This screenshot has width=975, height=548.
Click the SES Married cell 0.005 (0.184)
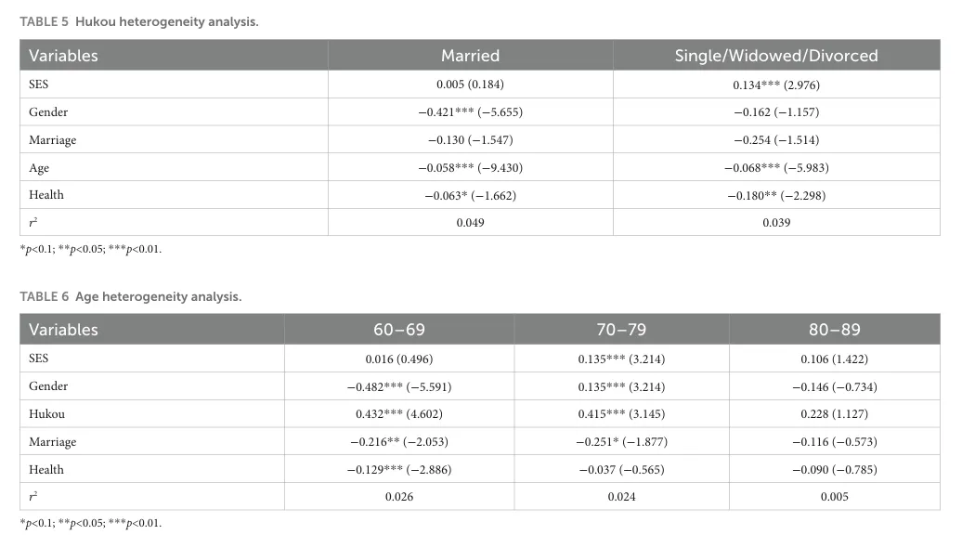pyautogui.click(x=470, y=84)
